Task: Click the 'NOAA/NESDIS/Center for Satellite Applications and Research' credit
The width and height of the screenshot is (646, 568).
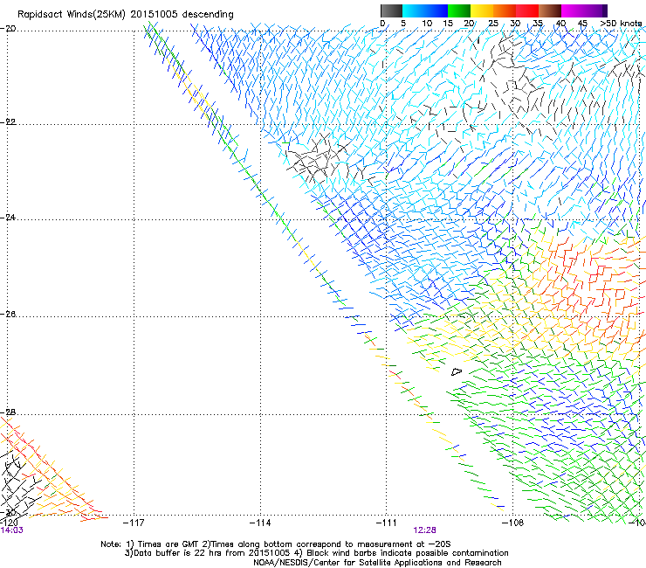Action: pos(377,563)
